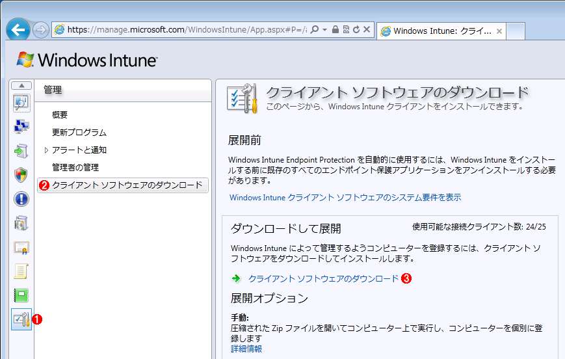The height and width of the screenshot is (359, 565).
Task: Close the Windows Intune browser tab
Action: point(499,31)
